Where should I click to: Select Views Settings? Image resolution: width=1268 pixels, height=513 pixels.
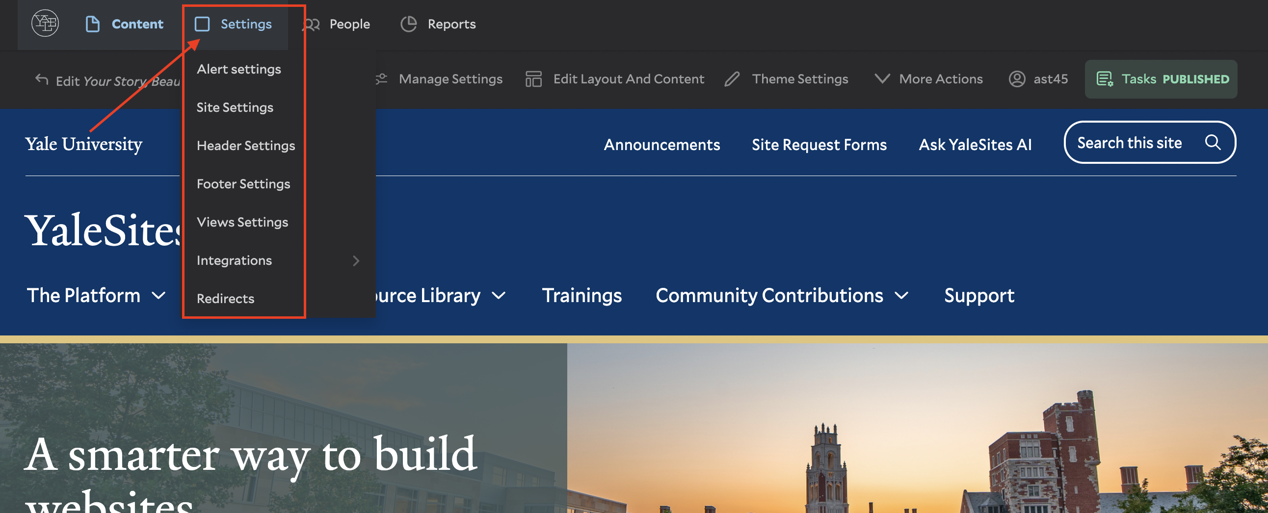242,222
